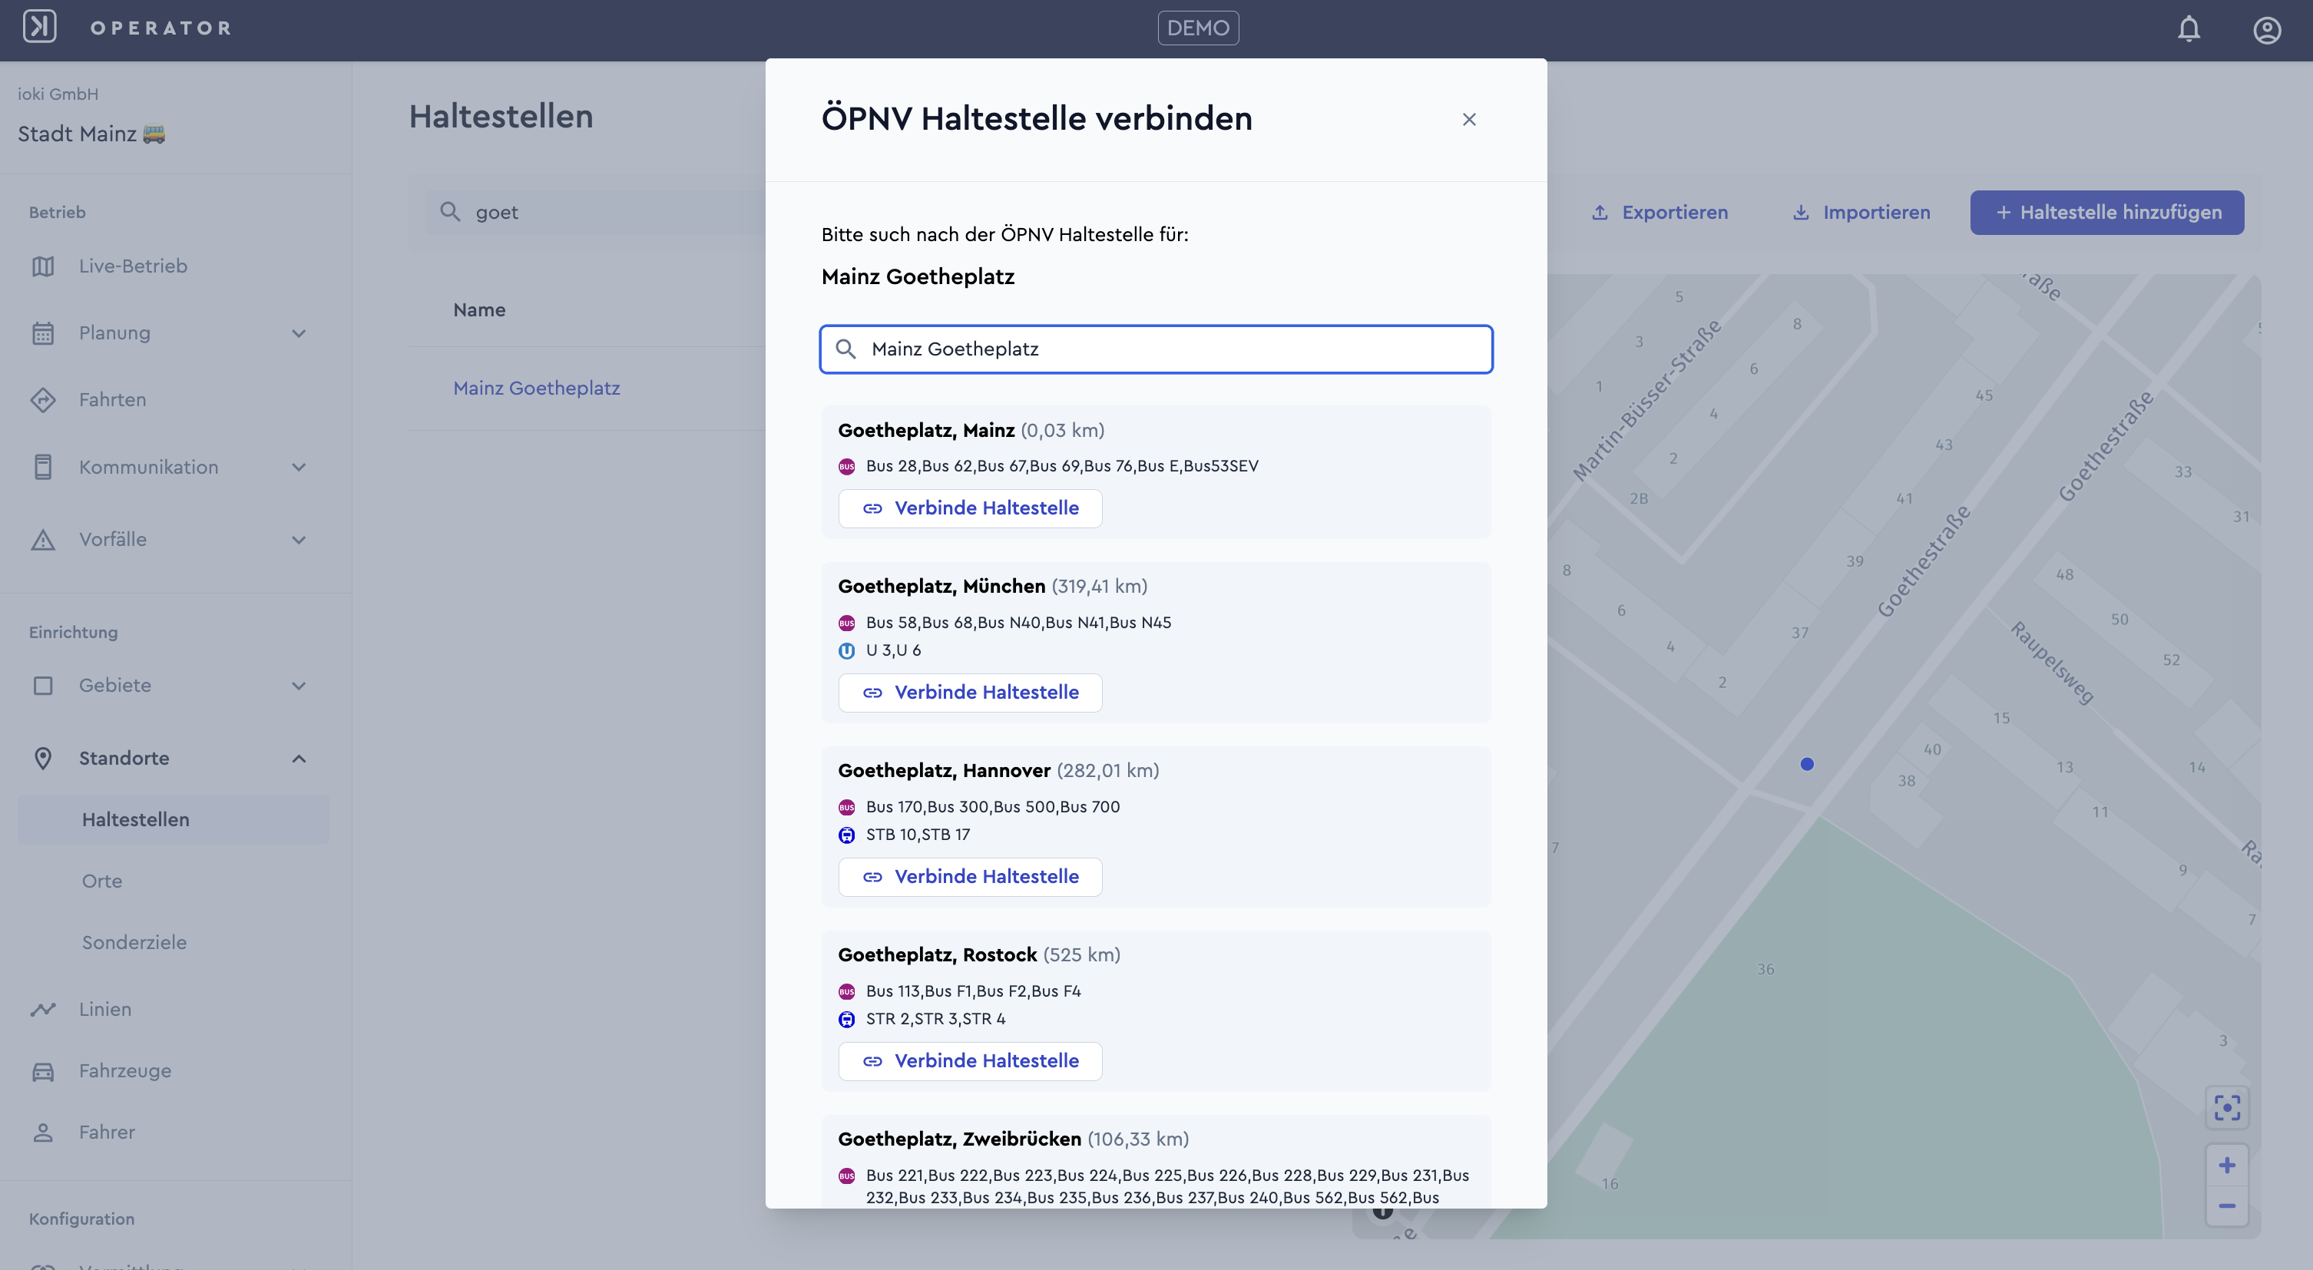Connect the Goetheplatz, München stop
Viewport: 2313px width, 1270px height.
(970, 692)
